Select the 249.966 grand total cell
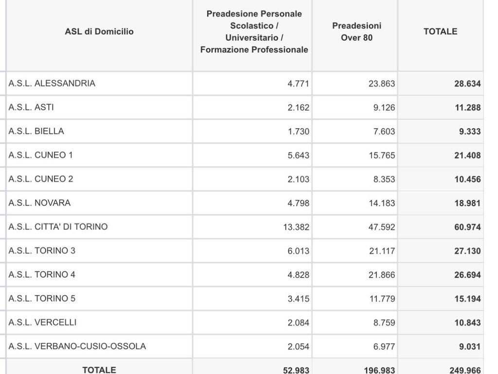This screenshot has width=498, height=374. 465,370
